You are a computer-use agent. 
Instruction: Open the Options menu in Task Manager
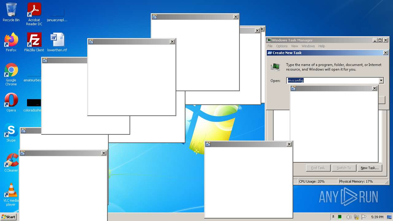(282, 46)
